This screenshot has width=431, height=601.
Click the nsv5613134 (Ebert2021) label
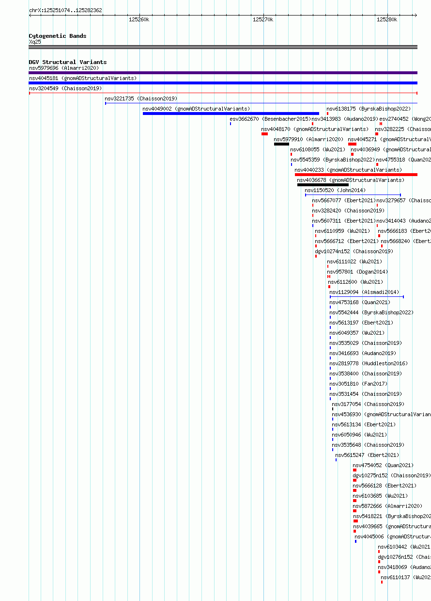(364, 424)
